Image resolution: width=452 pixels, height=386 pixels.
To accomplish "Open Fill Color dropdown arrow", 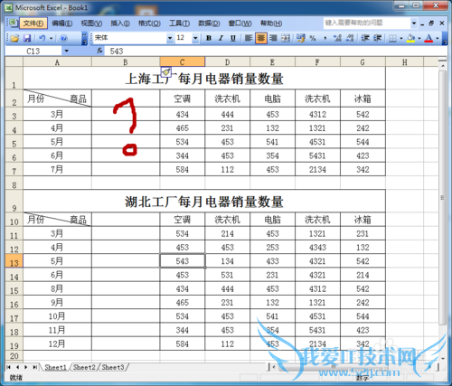I will (x=419, y=38).
